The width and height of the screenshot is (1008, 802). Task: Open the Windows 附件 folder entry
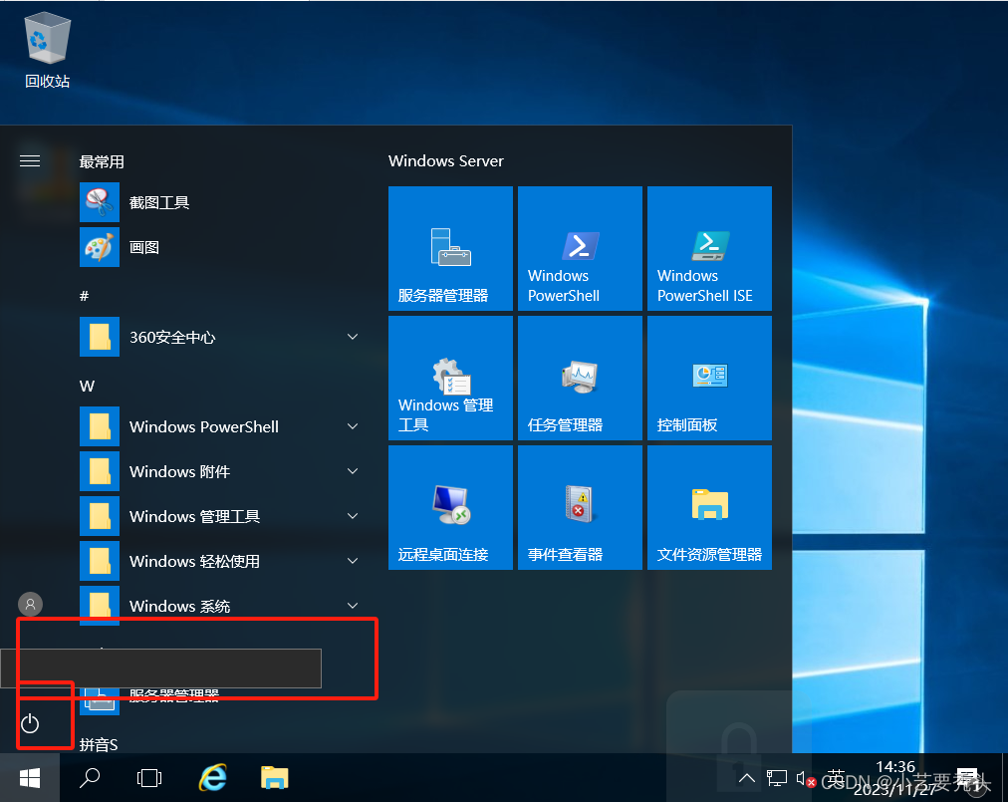[x=218, y=471]
